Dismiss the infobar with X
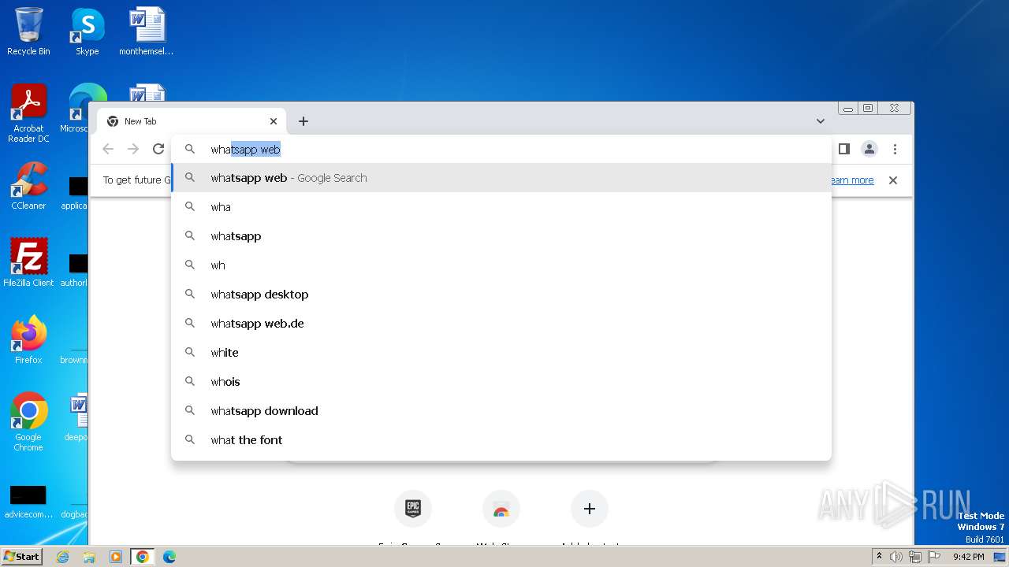The height and width of the screenshot is (567, 1009). coord(893,180)
